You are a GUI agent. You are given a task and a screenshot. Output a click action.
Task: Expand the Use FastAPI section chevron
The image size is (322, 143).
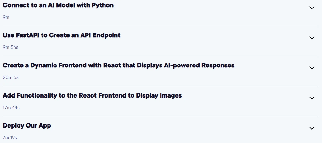[312, 38]
